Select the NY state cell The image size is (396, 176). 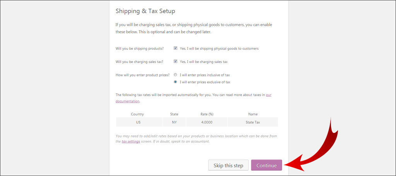click(x=174, y=122)
